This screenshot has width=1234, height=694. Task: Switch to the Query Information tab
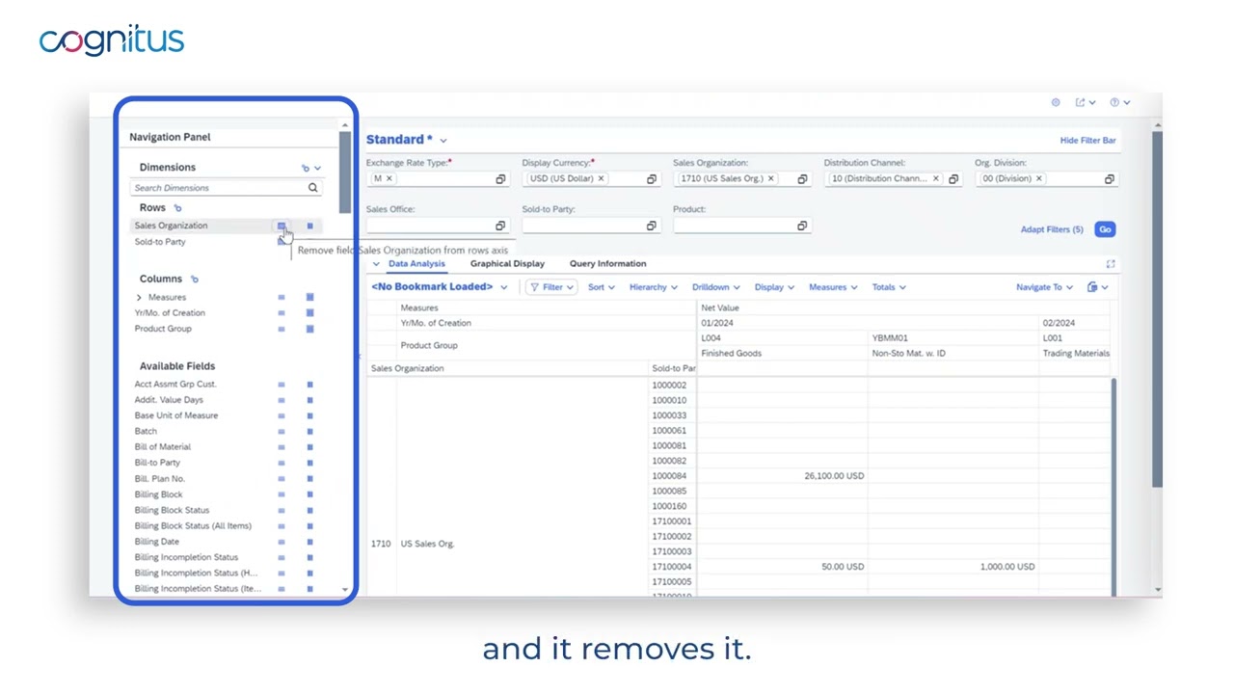(x=607, y=263)
